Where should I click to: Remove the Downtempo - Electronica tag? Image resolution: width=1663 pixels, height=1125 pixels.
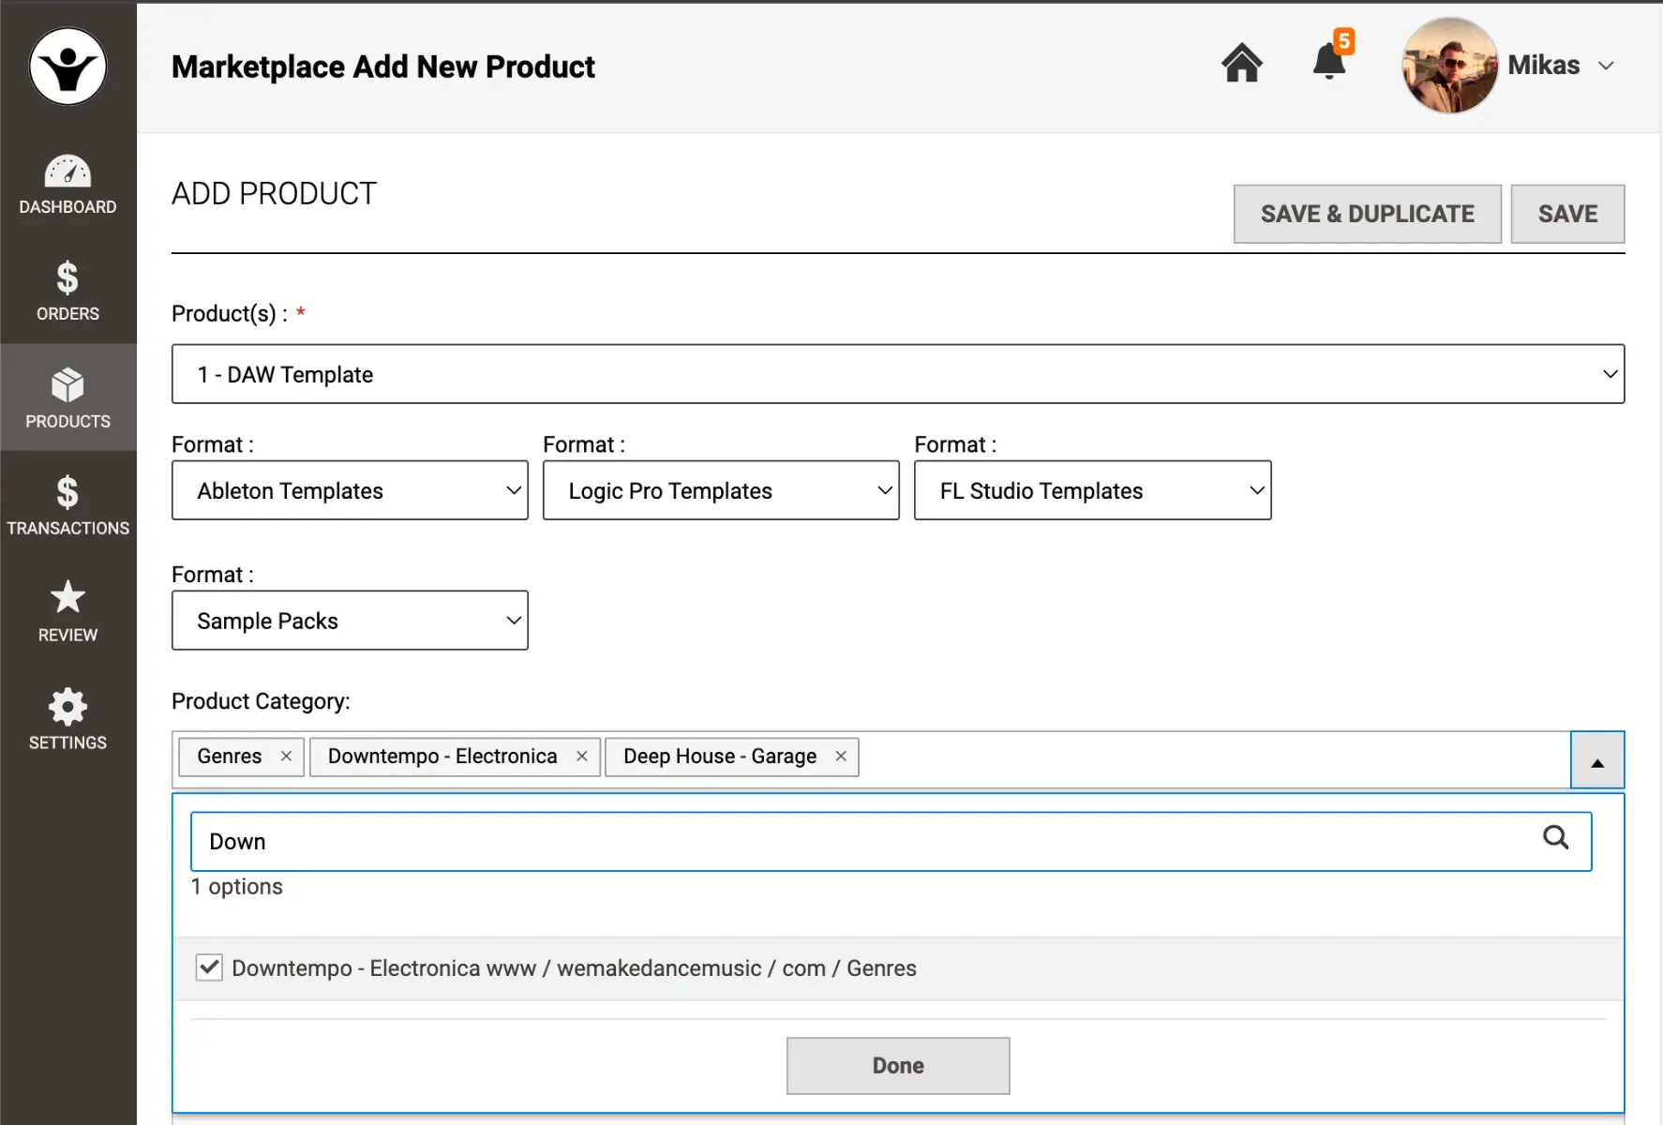(x=581, y=757)
